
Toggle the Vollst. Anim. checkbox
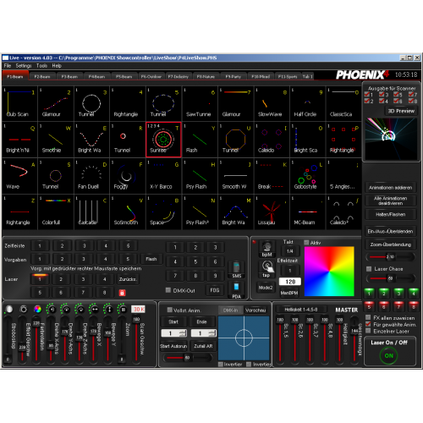[x=169, y=310]
